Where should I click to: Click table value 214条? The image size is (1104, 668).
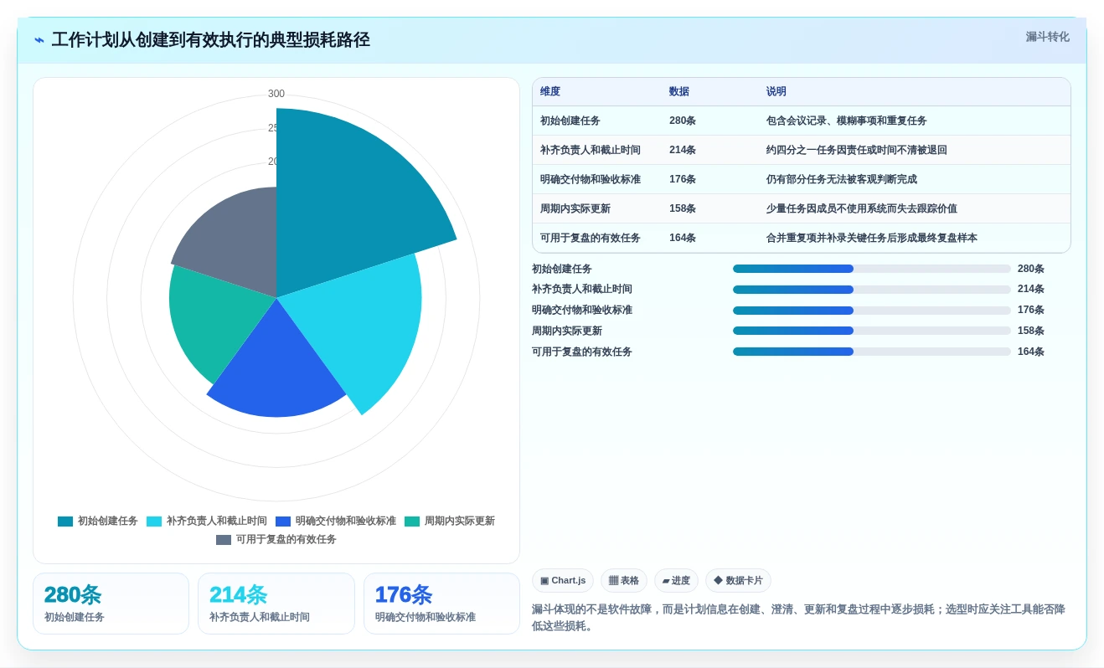tap(683, 151)
